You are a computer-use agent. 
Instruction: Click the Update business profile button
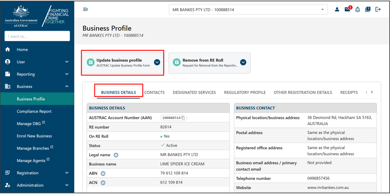pyautogui.click(x=123, y=63)
